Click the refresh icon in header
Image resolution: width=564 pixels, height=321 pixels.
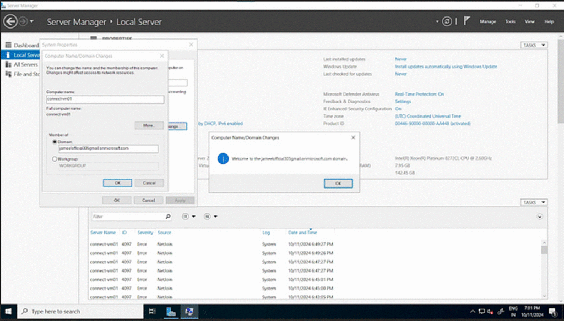pyautogui.click(x=447, y=21)
